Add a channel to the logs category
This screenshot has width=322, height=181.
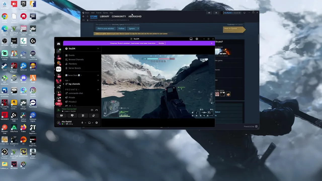pyautogui.click(x=98, y=80)
